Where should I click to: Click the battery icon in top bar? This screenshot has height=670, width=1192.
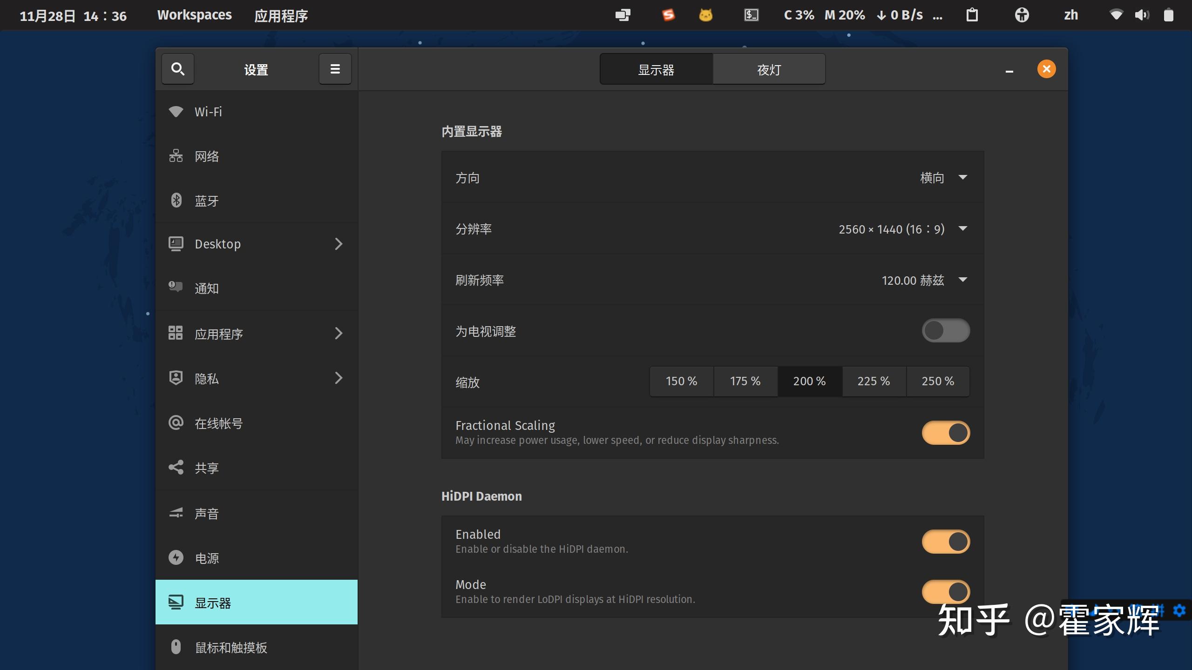click(x=1168, y=15)
